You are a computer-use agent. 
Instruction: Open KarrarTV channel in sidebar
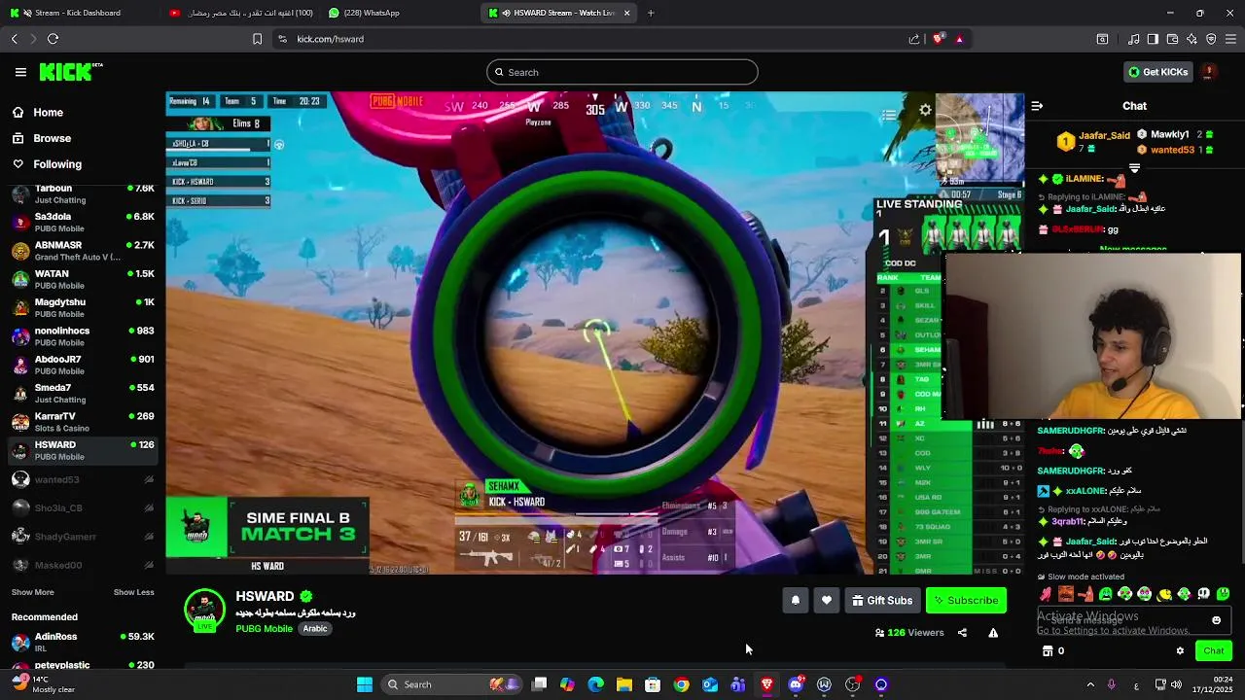point(83,422)
